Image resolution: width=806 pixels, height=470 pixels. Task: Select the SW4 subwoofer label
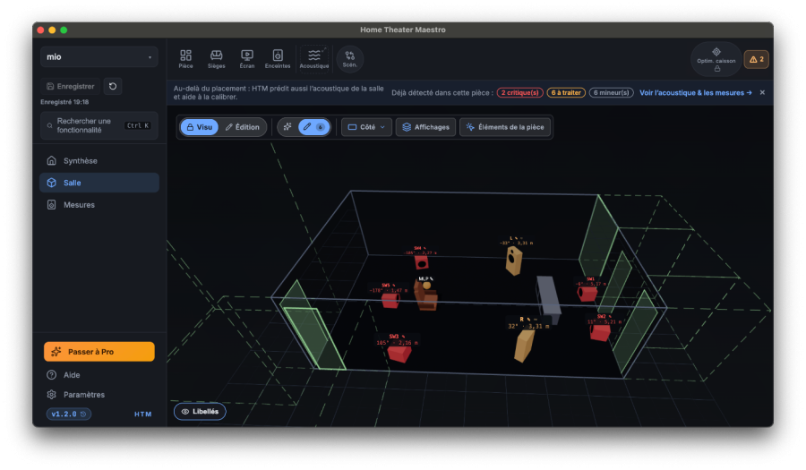coord(420,250)
